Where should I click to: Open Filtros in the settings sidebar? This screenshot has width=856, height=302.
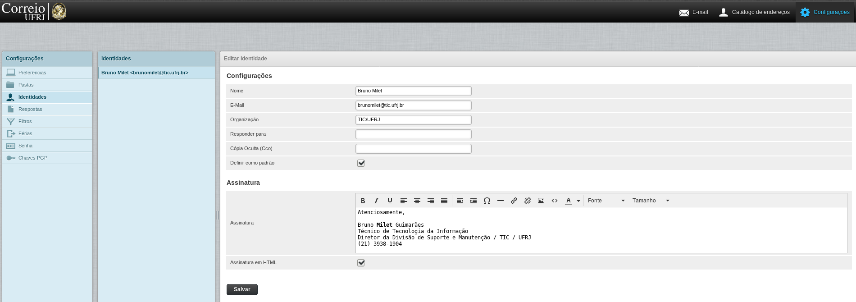pyautogui.click(x=25, y=121)
